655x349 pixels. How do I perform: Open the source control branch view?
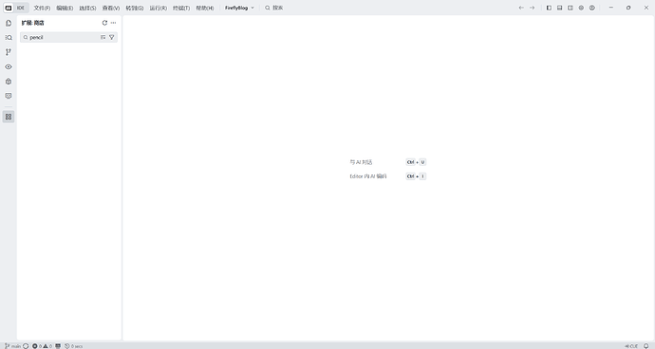[x=9, y=52]
